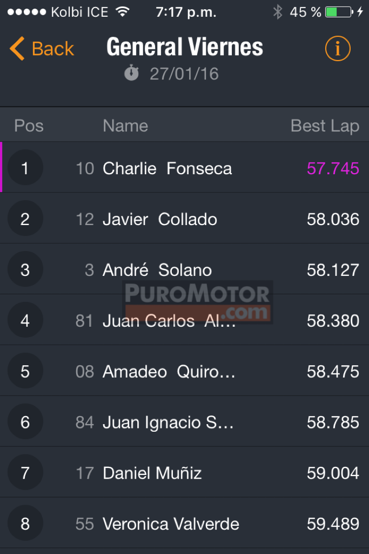Tap the Pos column header
369x554 pixels.
[29, 126]
